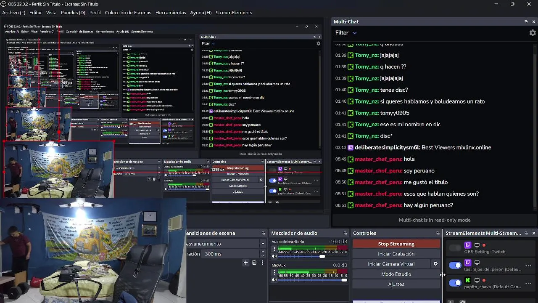Click the duration 300 ms field
This screenshot has height=303, width=538.
[x=230, y=254]
